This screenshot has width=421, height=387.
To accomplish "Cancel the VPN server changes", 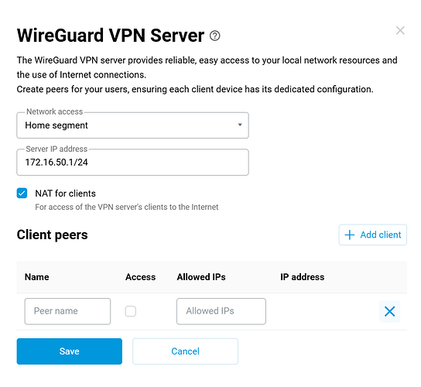I will 185,351.
